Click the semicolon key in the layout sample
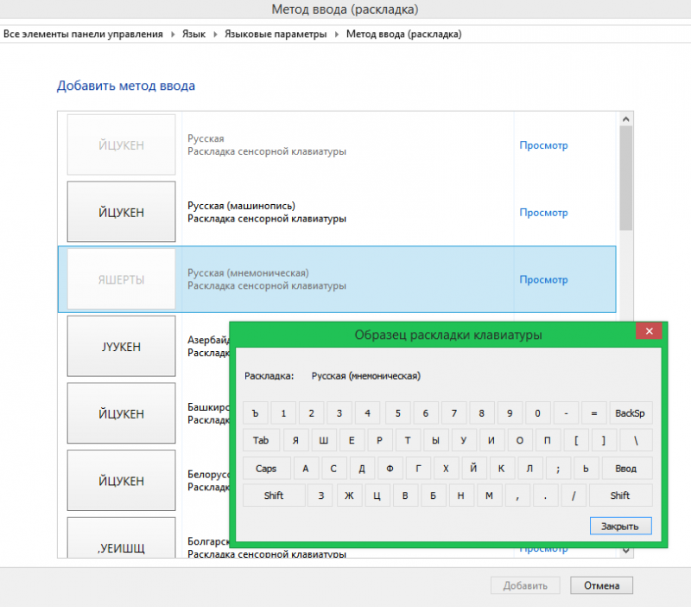 pos(558,469)
